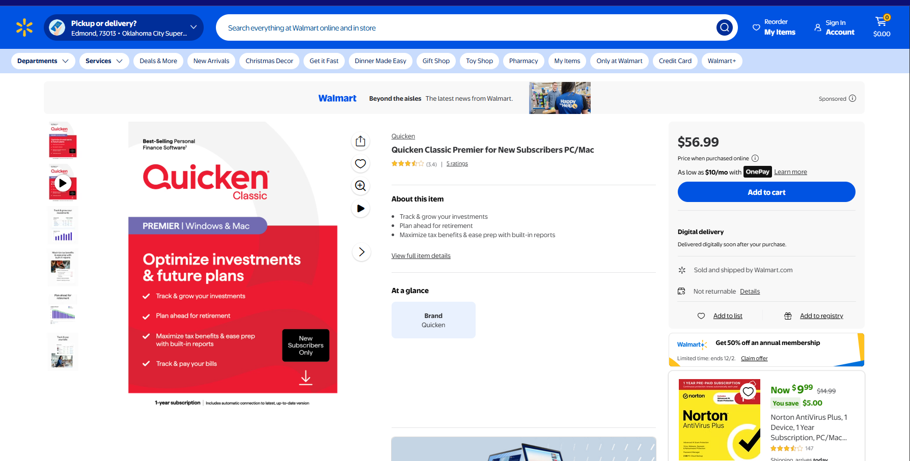Select Track & pay your bills thumbnail

pyautogui.click(x=63, y=351)
